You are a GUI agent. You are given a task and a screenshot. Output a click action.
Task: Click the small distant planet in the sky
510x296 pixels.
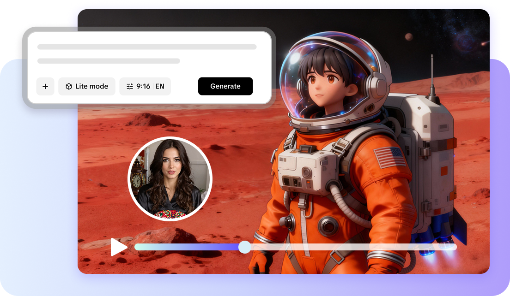coord(408,37)
